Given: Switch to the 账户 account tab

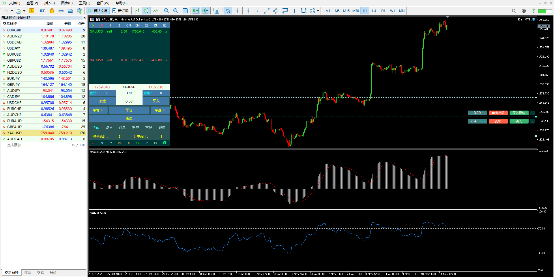Looking at the screenshot, I should tap(135, 128).
